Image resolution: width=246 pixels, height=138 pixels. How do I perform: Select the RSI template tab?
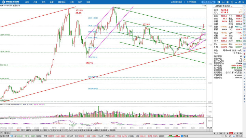65,130
